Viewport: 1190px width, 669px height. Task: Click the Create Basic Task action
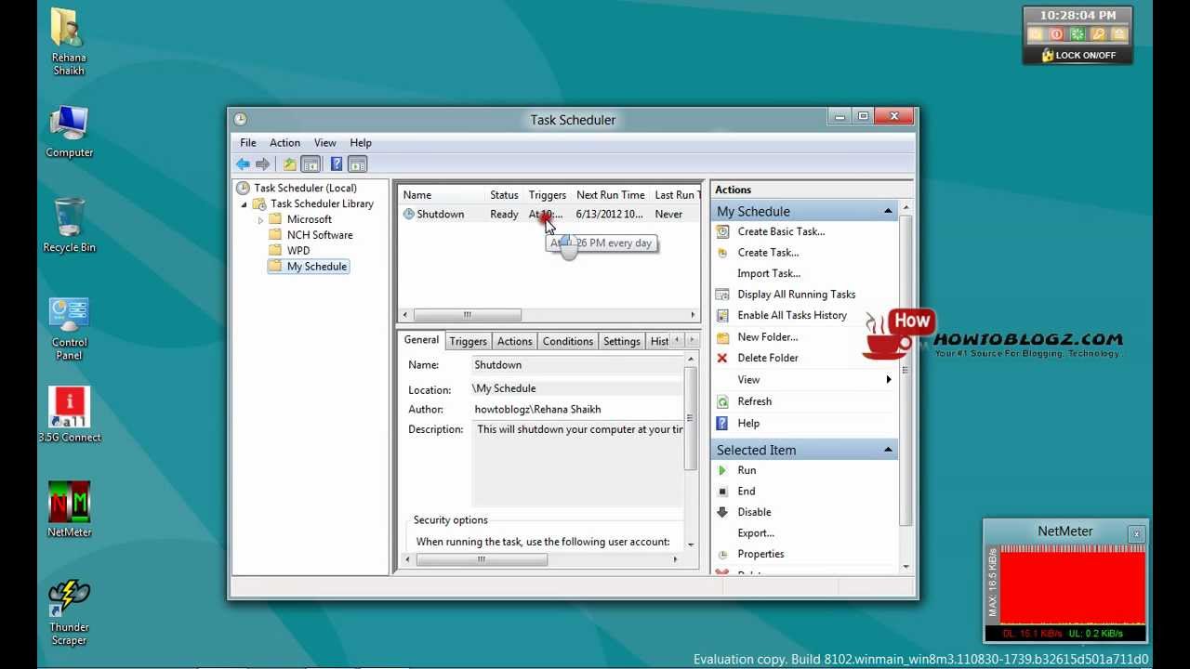pos(781,231)
